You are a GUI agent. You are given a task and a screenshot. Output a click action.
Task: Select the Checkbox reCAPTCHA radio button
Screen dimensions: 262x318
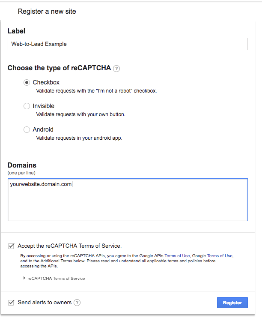[x=27, y=82]
